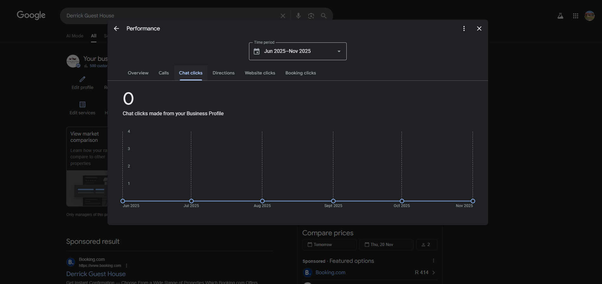Clear the search box text
This screenshot has height=284, width=602.
[x=283, y=16]
